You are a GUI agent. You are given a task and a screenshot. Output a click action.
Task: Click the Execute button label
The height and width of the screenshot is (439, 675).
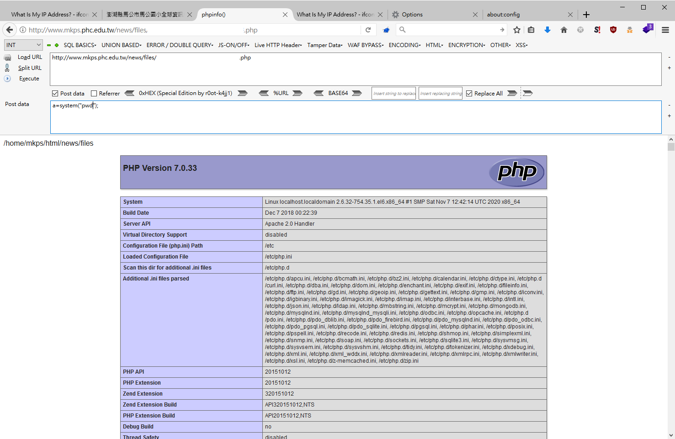pyautogui.click(x=29, y=79)
